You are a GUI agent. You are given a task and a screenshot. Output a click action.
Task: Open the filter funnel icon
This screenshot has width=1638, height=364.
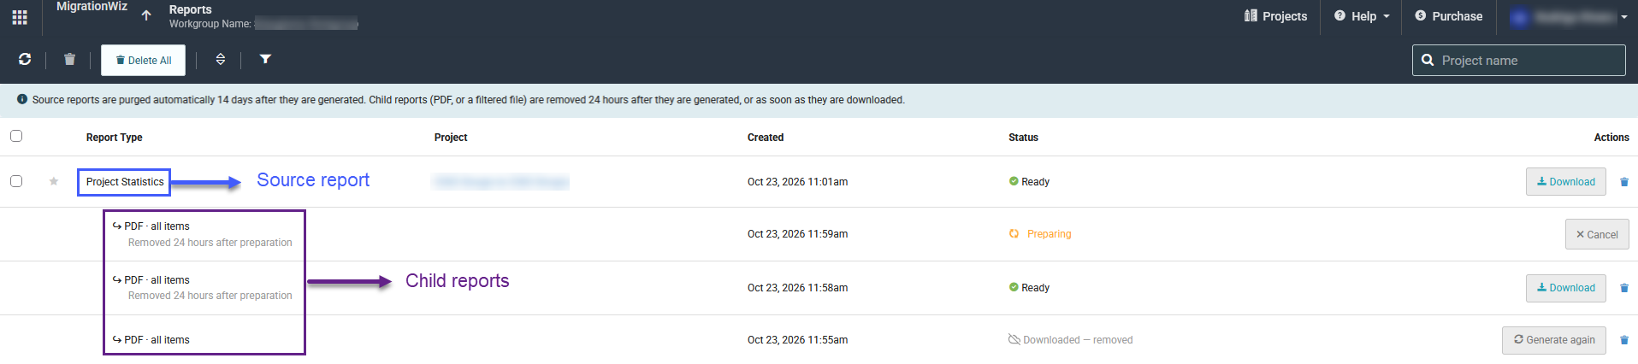click(x=265, y=59)
